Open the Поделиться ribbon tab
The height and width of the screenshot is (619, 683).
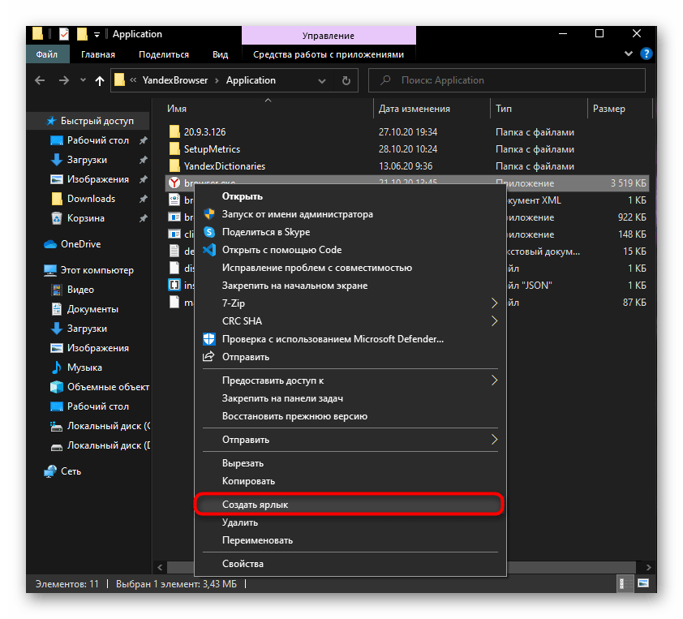click(163, 54)
